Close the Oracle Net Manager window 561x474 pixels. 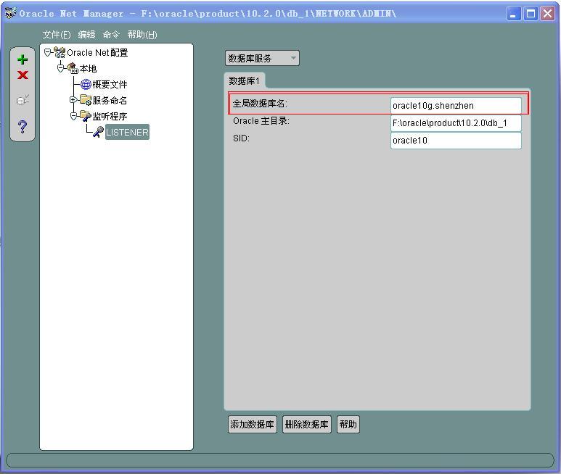pos(547,14)
